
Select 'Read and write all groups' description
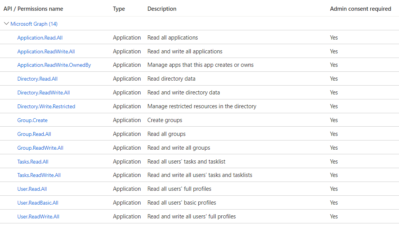[179, 148]
